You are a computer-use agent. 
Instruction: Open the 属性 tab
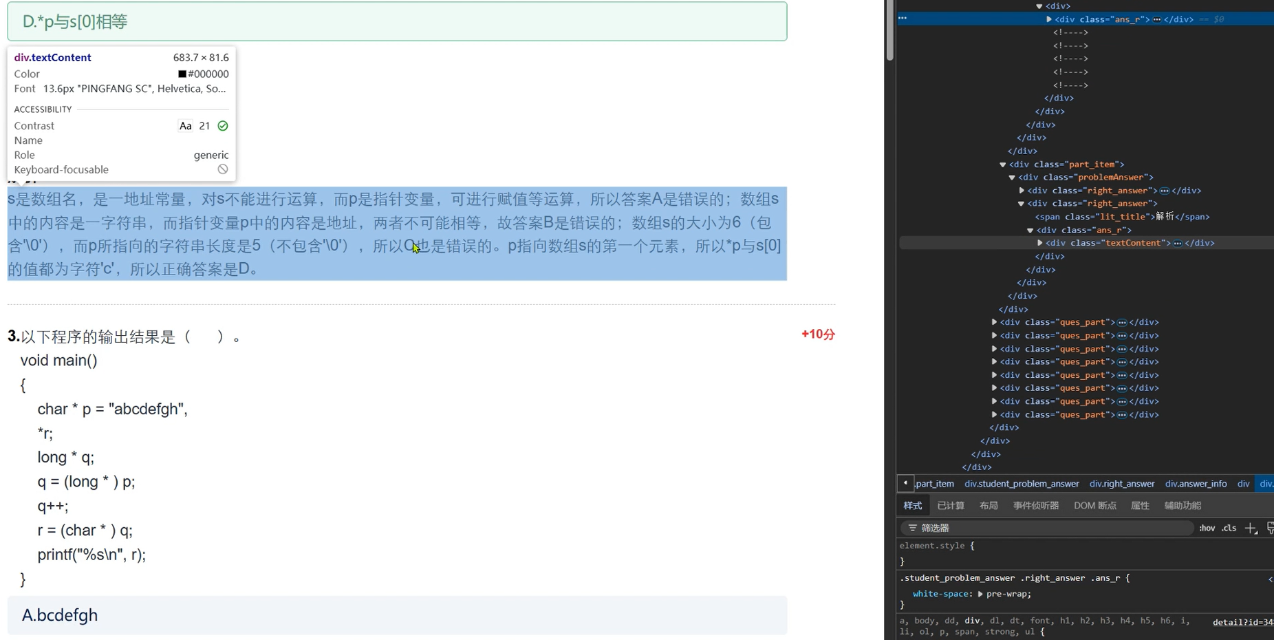point(1140,505)
